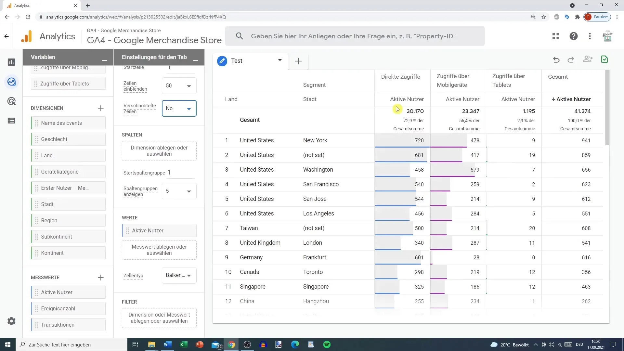Add a new dimension with plus icon
Viewport: 624px width, 351px height.
(101, 108)
